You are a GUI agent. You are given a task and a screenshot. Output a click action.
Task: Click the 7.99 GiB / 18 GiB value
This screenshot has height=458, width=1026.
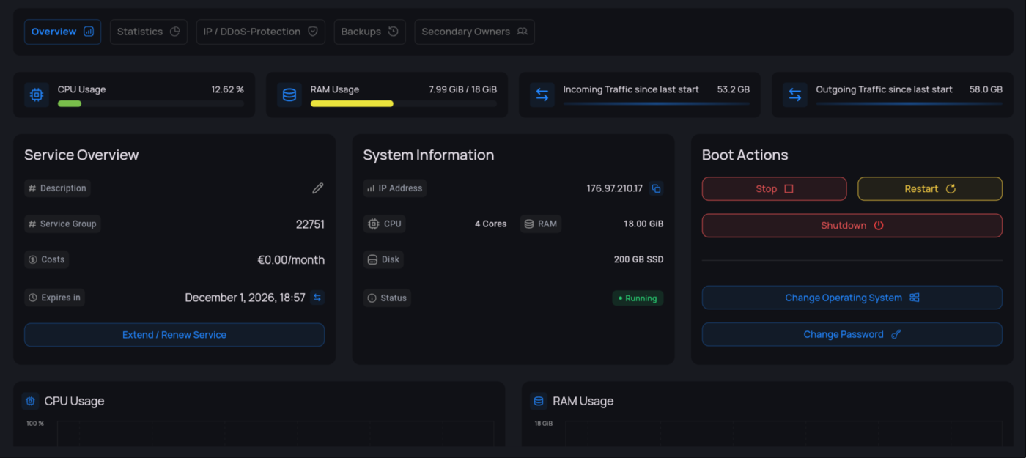pyautogui.click(x=462, y=89)
